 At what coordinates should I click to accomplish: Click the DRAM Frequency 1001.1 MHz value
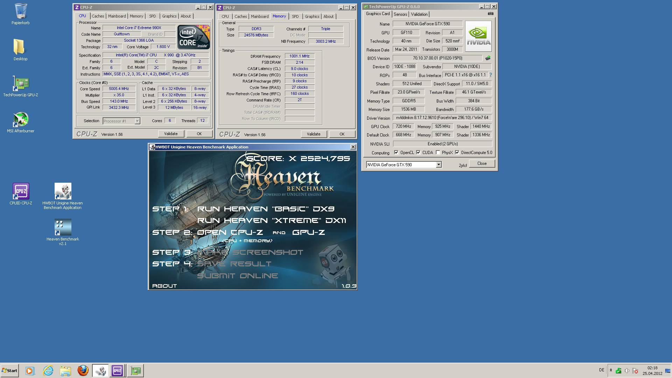[x=300, y=56]
